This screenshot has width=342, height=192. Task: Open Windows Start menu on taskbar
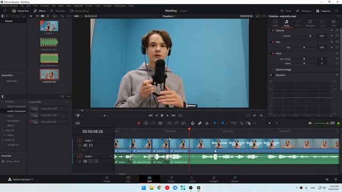click(x=144, y=188)
